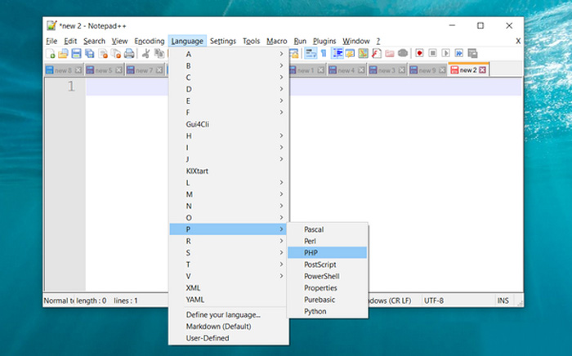
Task: Open the Encoding menu
Action: pos(150,41)
